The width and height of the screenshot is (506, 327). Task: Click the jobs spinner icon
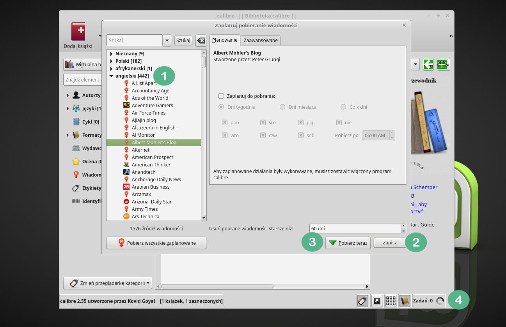coord(440,301)
